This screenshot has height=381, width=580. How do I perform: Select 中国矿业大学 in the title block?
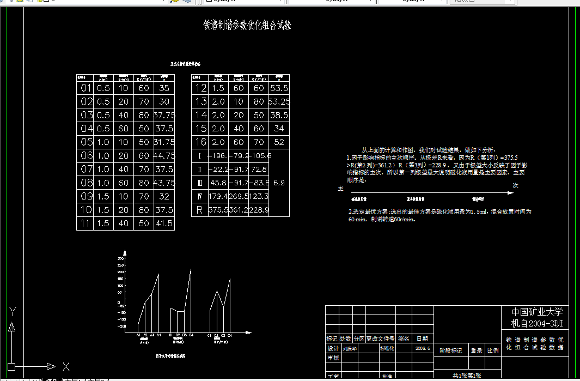pos(537,312)
